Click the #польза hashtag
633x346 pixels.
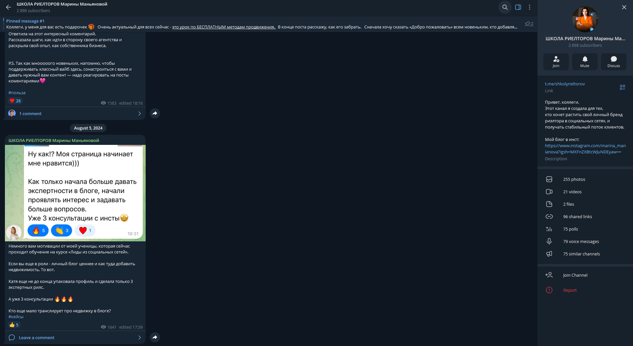17,93
